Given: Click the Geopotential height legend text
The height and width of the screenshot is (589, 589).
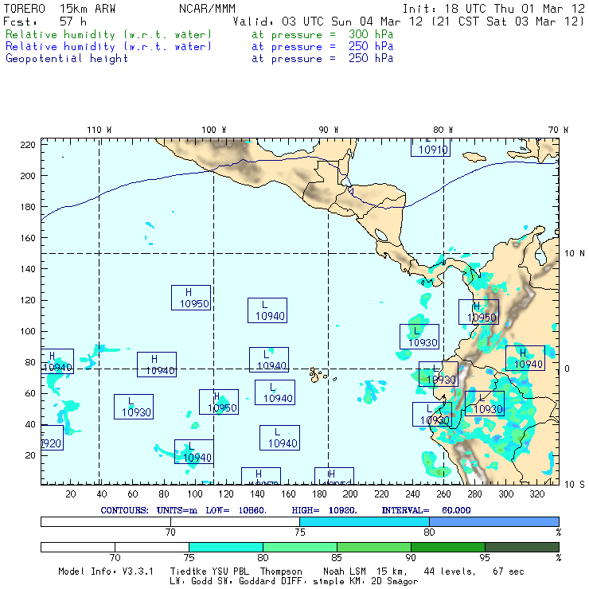Looking at the screenshot, I should tap(67, 59).
